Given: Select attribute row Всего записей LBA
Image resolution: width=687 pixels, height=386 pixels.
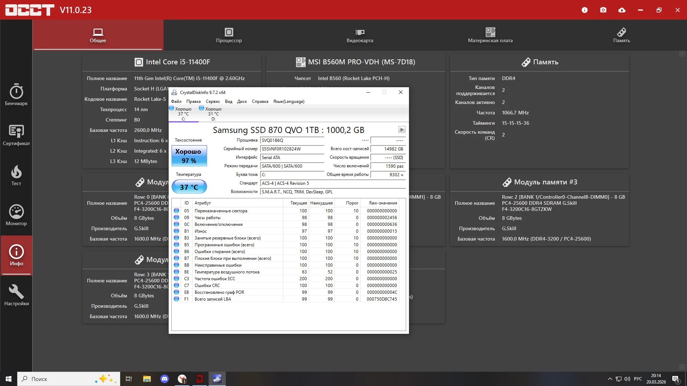Looking at the screenshot, I should tap(286, 299).
